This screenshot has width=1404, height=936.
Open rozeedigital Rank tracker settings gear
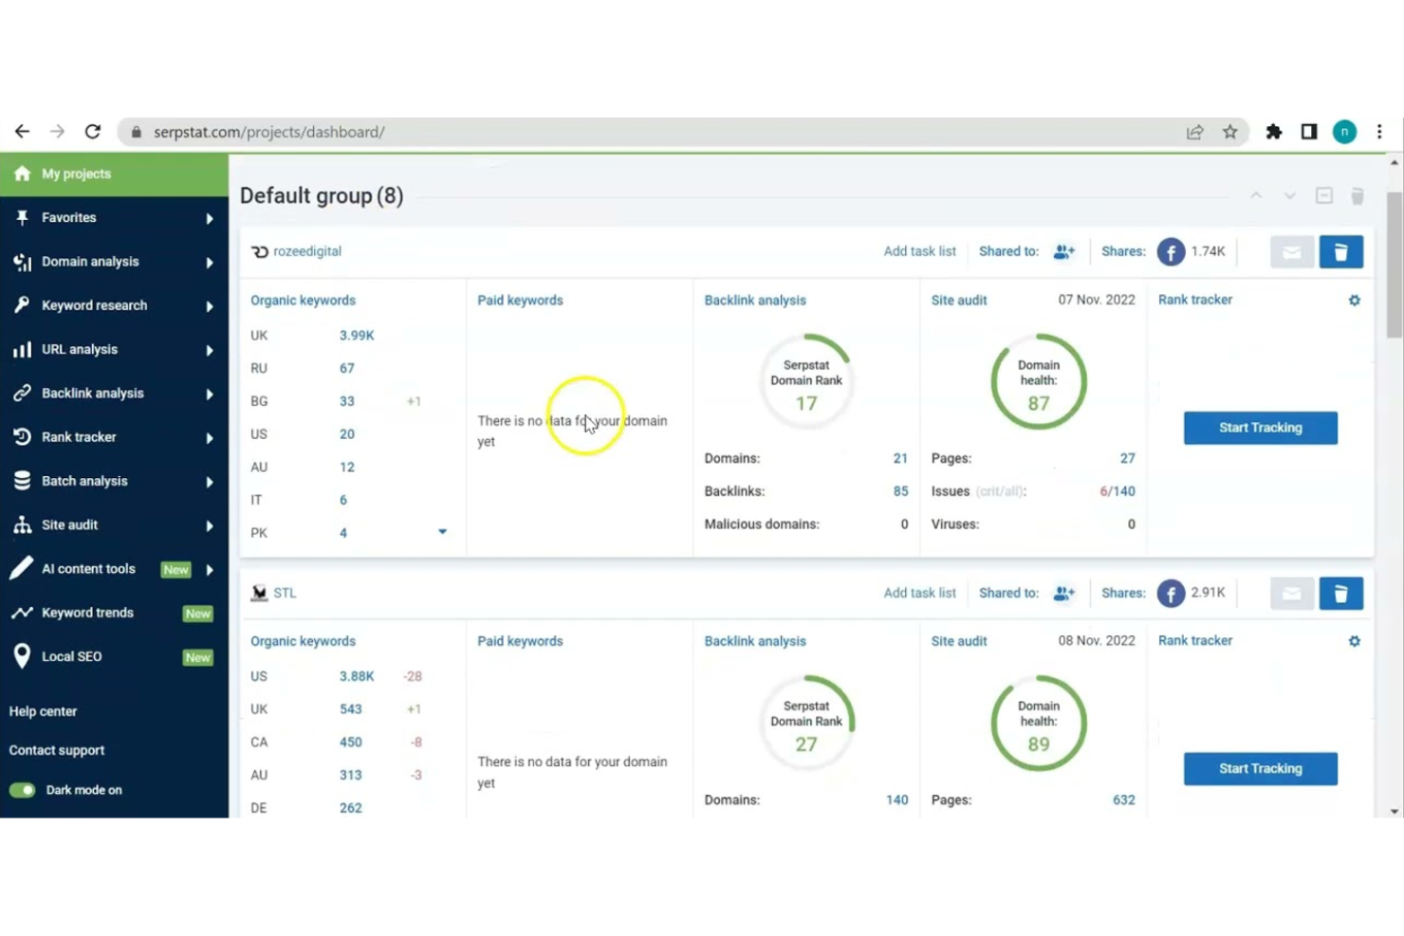pyautogui.click(x=1355, y=300)
